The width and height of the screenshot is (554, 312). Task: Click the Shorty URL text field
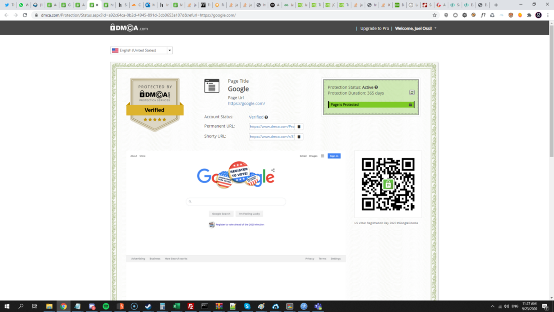point(272,136)
